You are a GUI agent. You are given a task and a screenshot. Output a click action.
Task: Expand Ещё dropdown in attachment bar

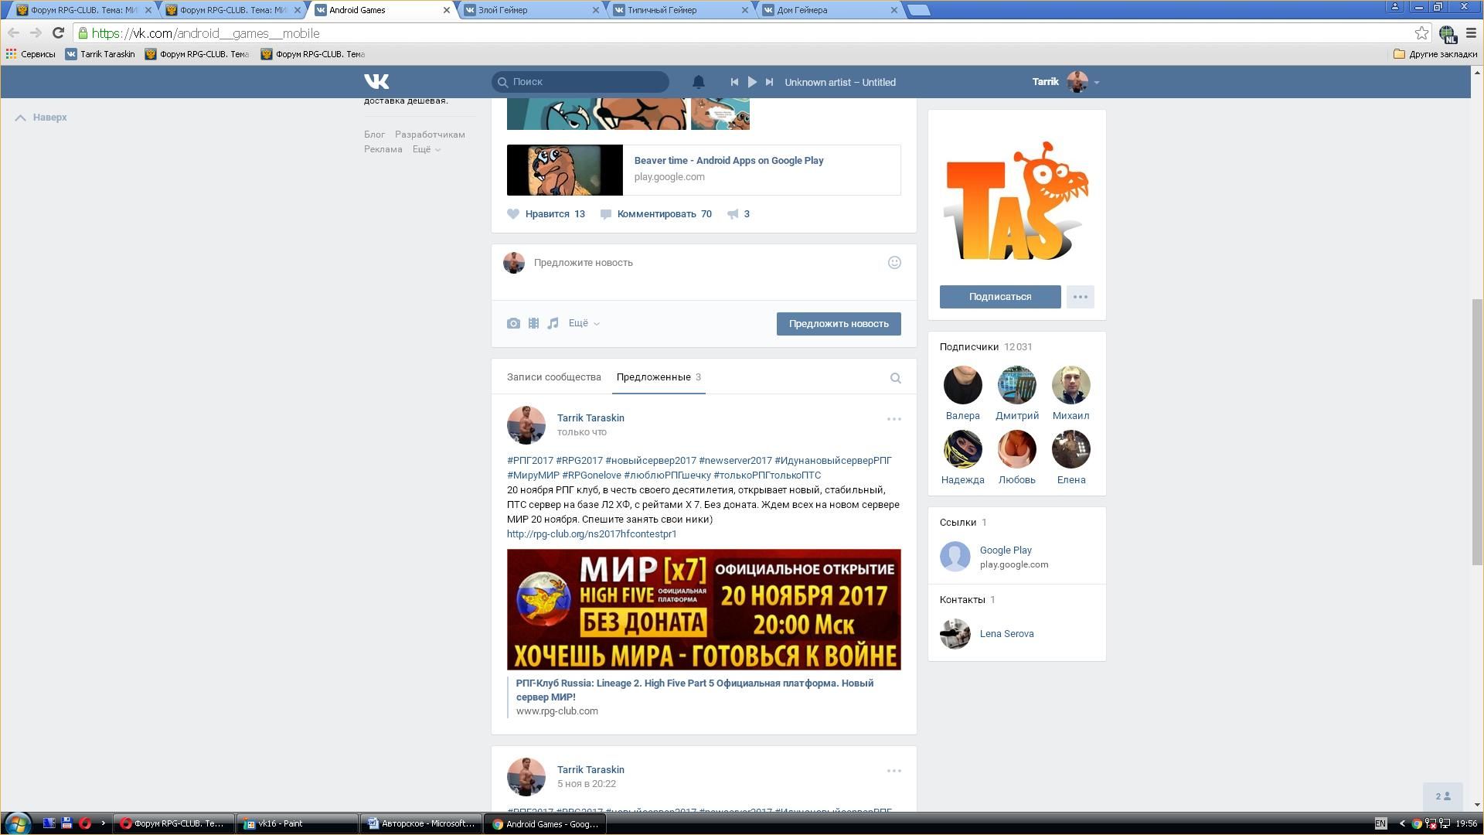click(x=584, y=323)
